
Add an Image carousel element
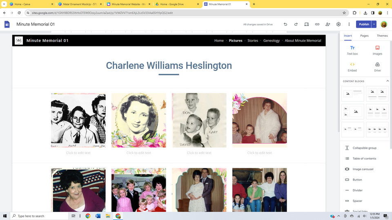363,169
